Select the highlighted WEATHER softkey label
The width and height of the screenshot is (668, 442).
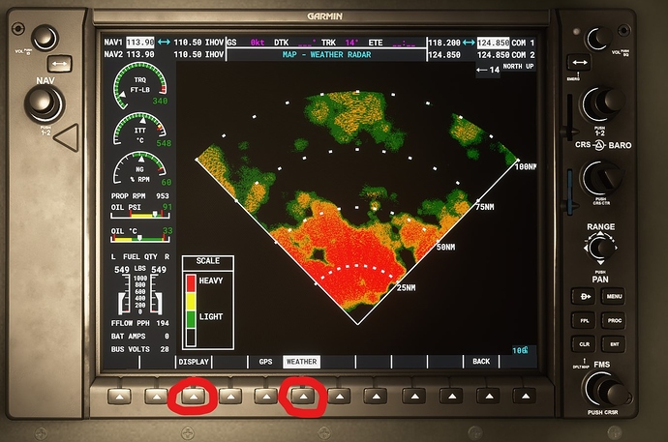tap(302, 362)
